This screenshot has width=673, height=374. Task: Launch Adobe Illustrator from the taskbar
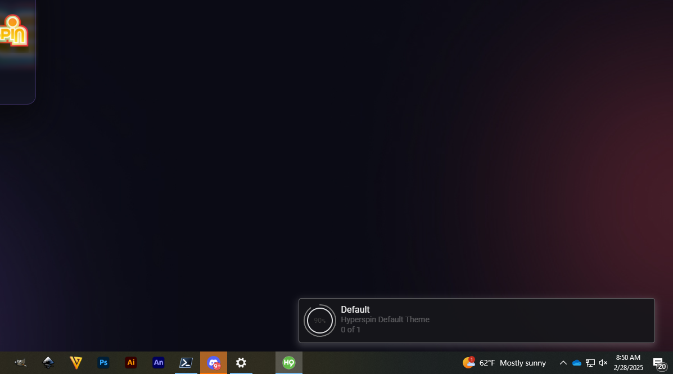[131, 363]
